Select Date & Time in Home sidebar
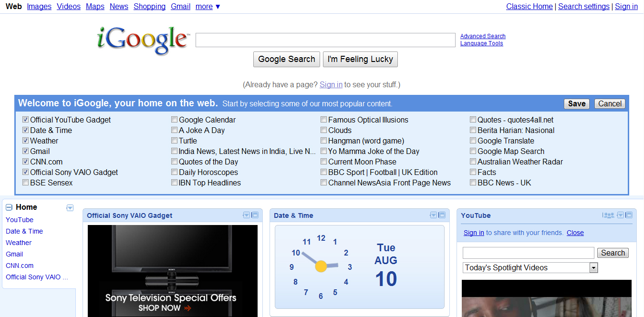 24,231
